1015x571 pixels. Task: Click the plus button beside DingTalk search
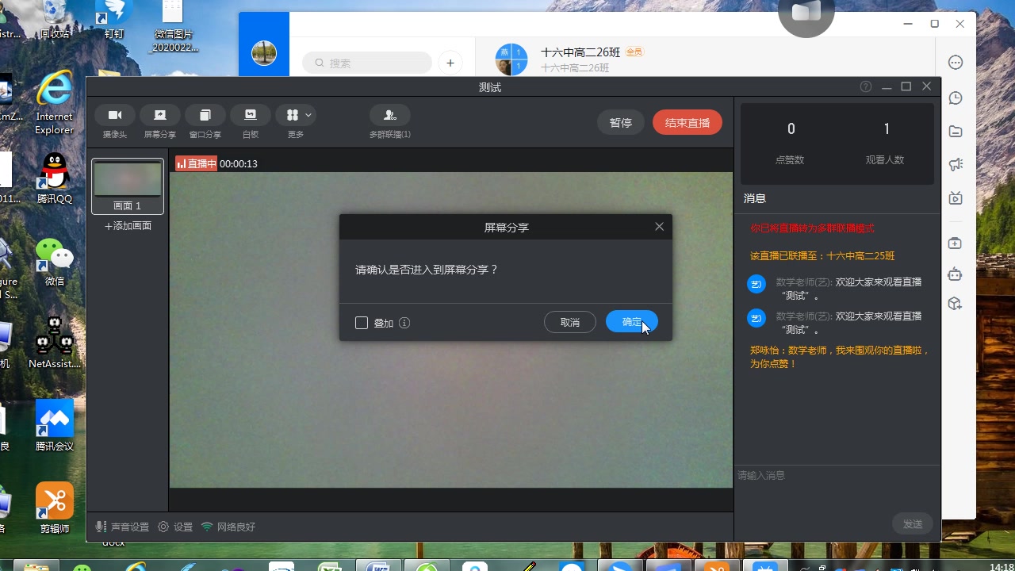point(450,63)
